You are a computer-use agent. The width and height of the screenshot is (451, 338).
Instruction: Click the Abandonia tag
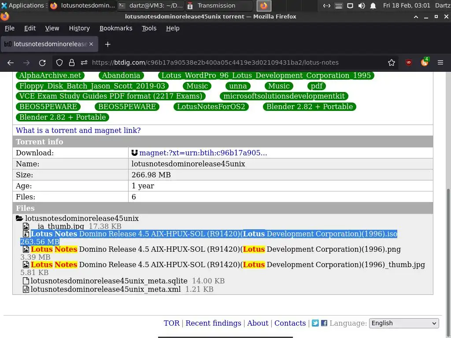click(121, 75)
